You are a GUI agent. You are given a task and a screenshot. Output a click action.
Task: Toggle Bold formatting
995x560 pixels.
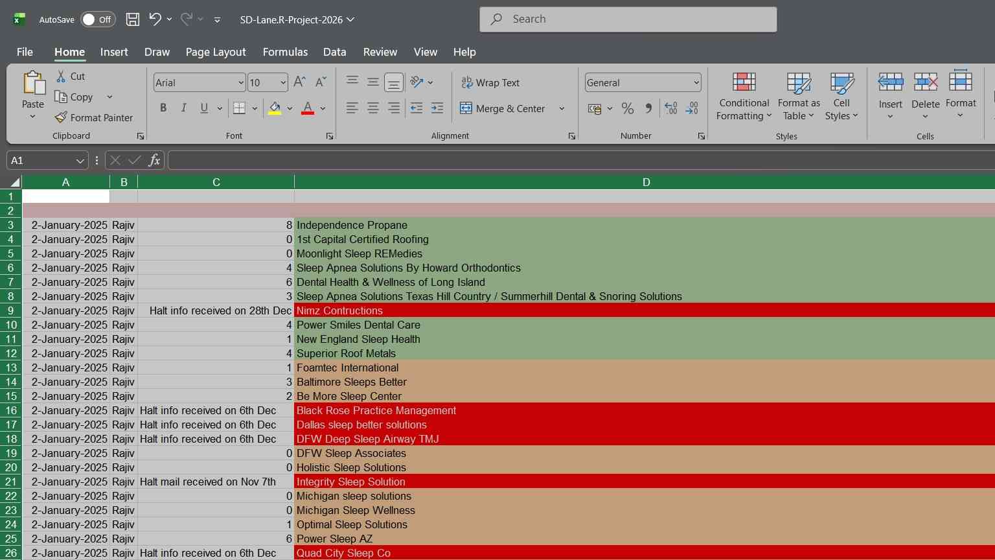coord(163,108)
